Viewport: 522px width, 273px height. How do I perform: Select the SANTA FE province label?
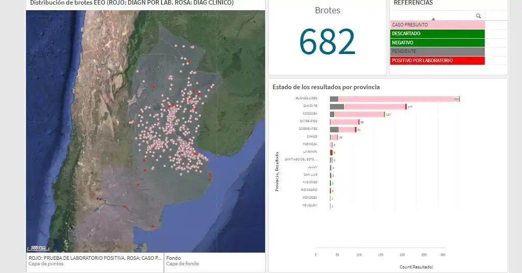tap(310, 106)
